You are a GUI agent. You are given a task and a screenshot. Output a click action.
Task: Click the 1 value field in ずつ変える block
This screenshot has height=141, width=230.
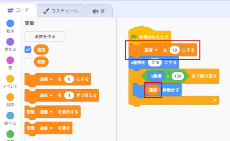tap(69, 96)
